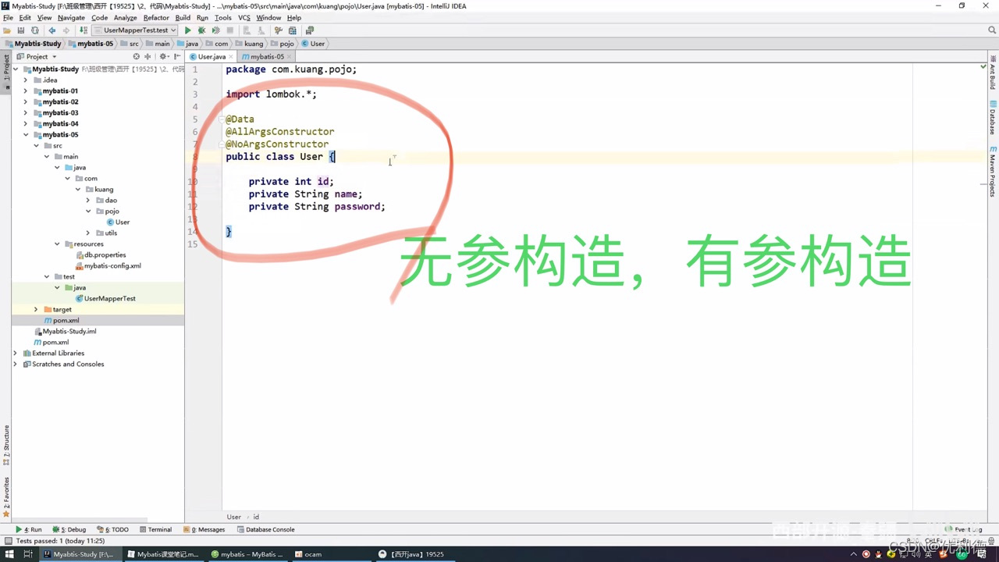This screenshot has height=562, width=999.
Task: Run the configuration with green play icon
Action: tap(187, 30)
